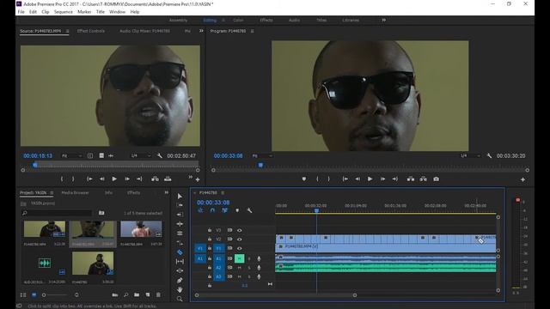Go to In point in Source monitor

point(89,179)
